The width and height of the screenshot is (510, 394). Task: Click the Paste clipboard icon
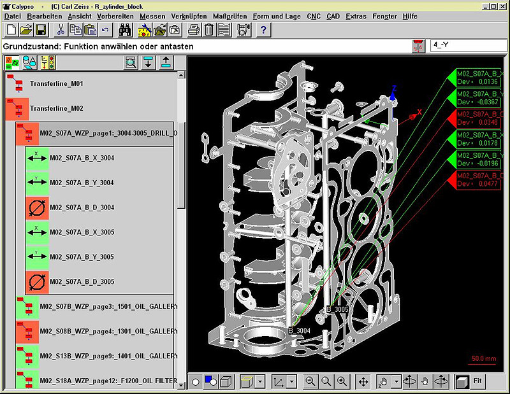[x=91, y=30]
